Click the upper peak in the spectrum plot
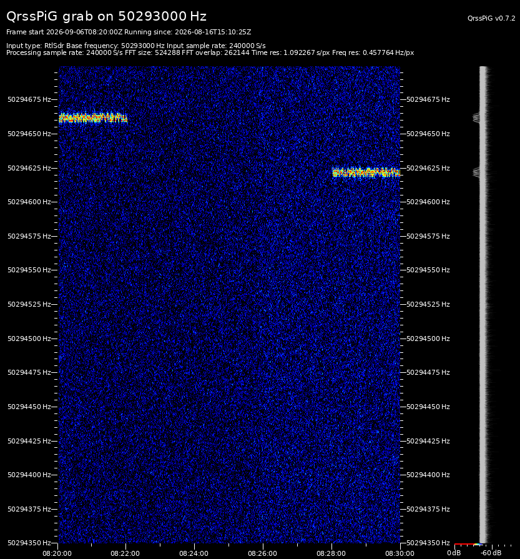The image size is (520, 559). click(x=476, y=117)
